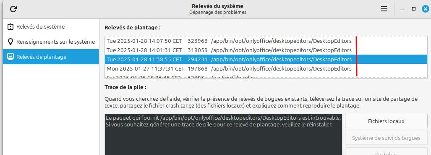Click the lightbulb icon for Renseignements
This screenshot has height=155, width=431.
click(10, 42)
